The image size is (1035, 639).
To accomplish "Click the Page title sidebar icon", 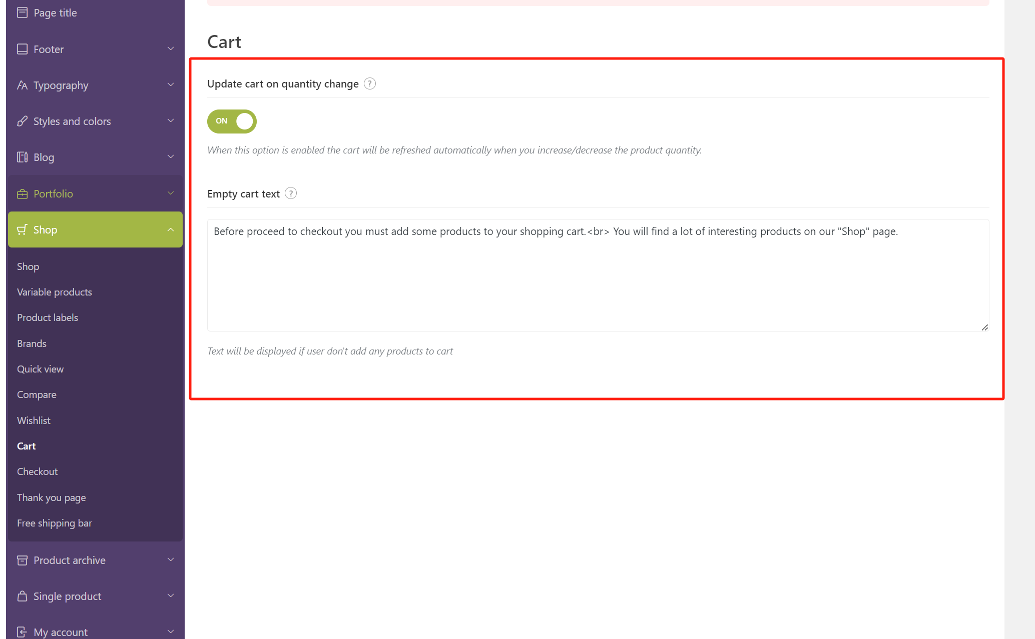I will (22, 13).
